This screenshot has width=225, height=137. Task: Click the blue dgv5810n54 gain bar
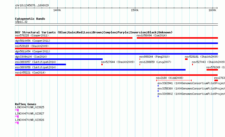pos(117,43)
